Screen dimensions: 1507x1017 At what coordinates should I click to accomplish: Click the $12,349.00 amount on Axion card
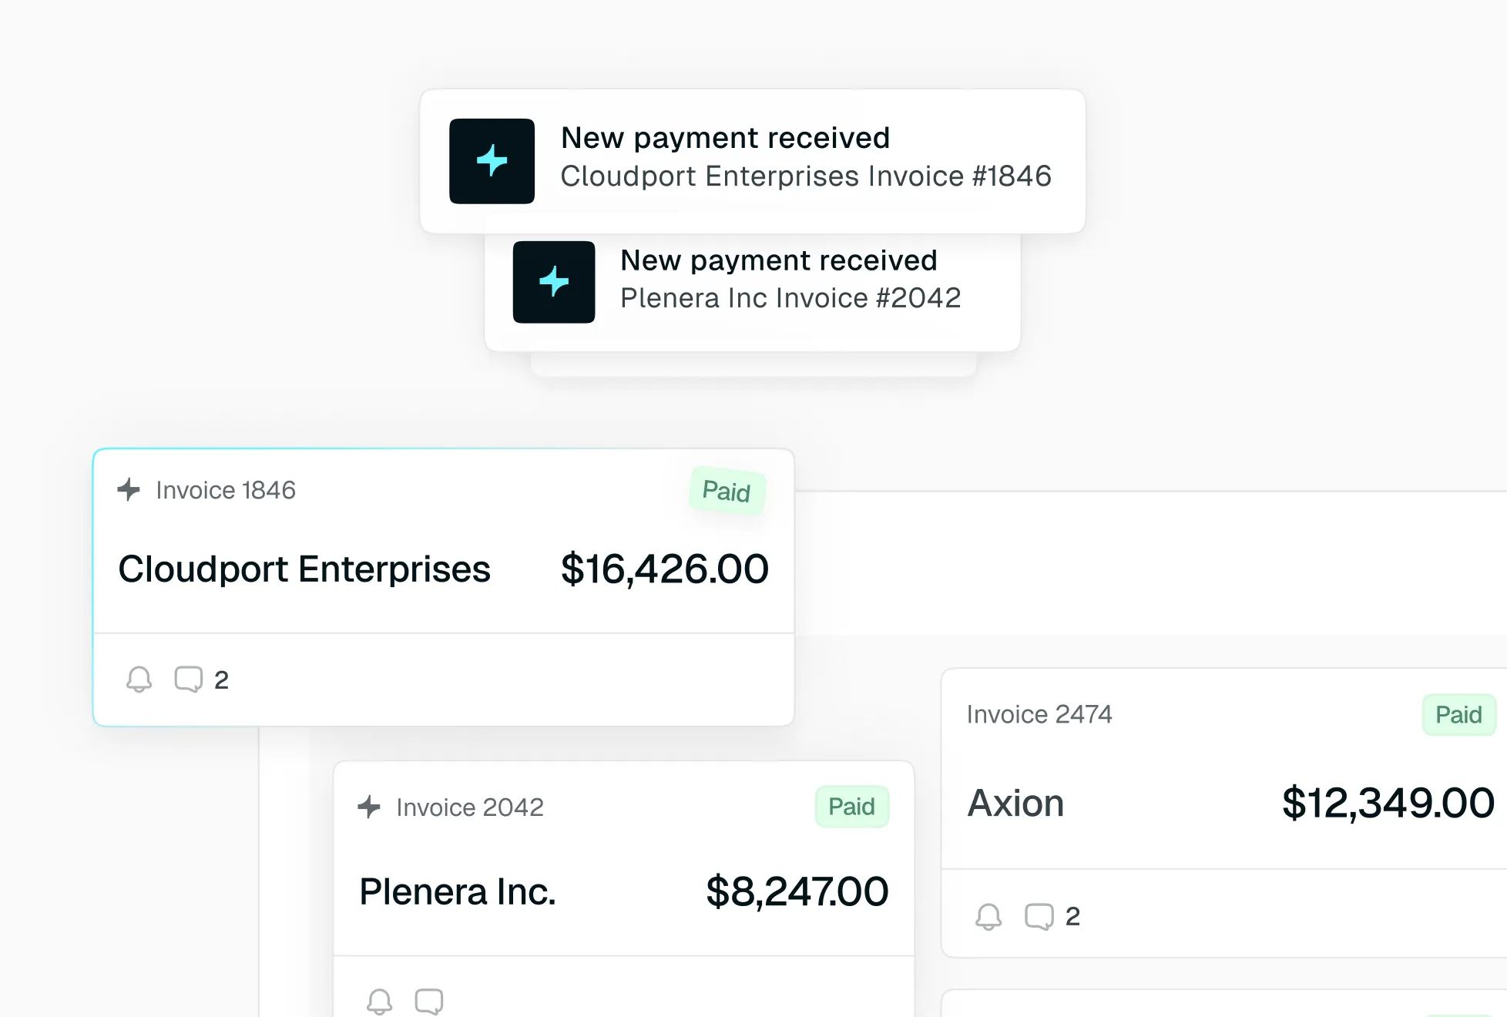pos(1388,803)
